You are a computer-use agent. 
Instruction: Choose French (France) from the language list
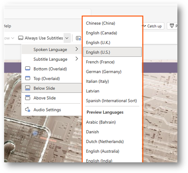[x=100, y=62]
